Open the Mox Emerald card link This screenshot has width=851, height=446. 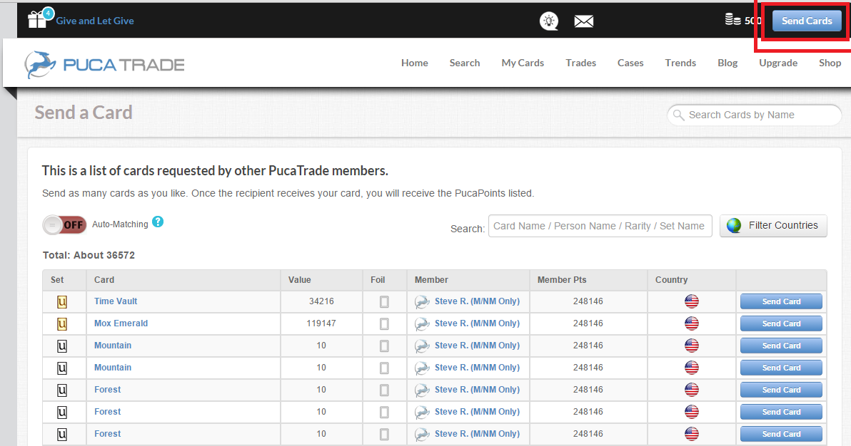pos(121,323)
